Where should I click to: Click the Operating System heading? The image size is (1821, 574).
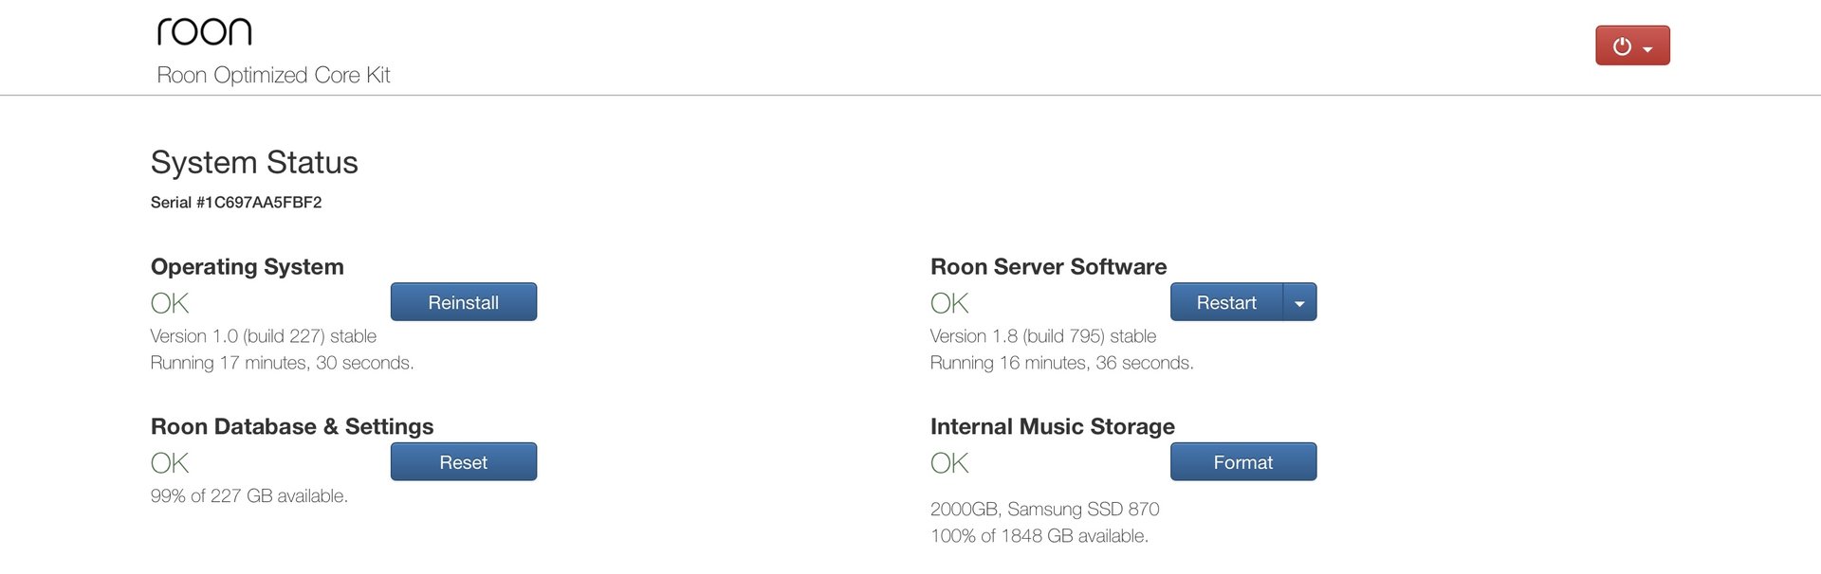[x=247, y=267]
